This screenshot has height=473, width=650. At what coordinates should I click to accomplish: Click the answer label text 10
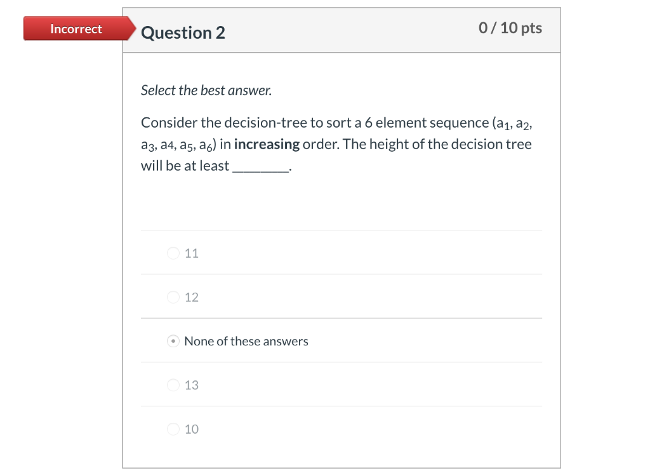pos(192,429)
